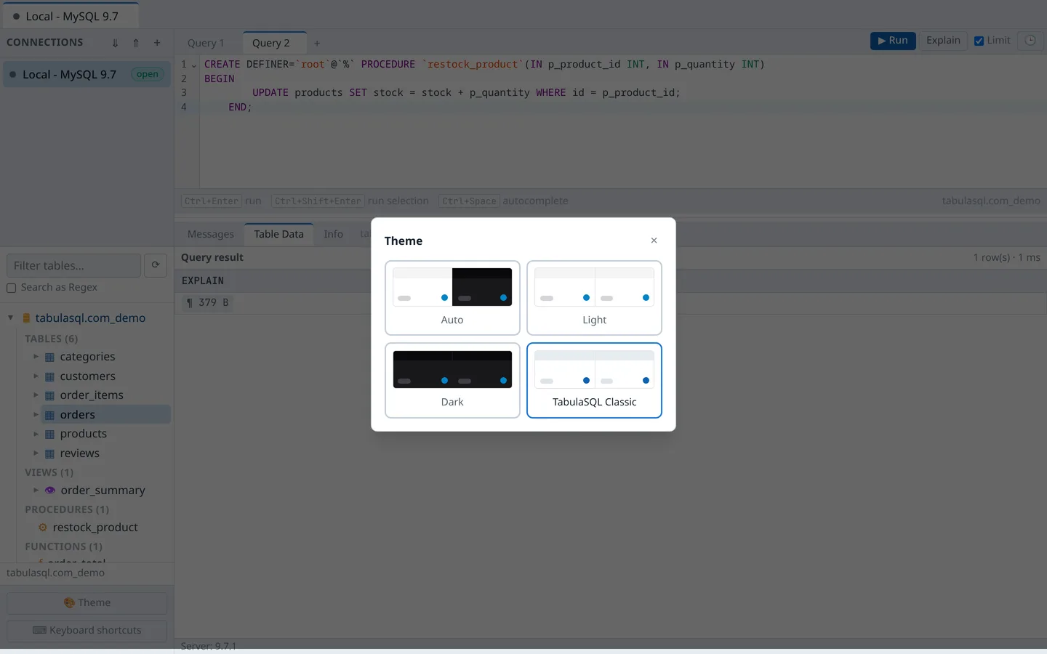
Task: Click the VIEWS (1) section label
Action: coord(49,472)
